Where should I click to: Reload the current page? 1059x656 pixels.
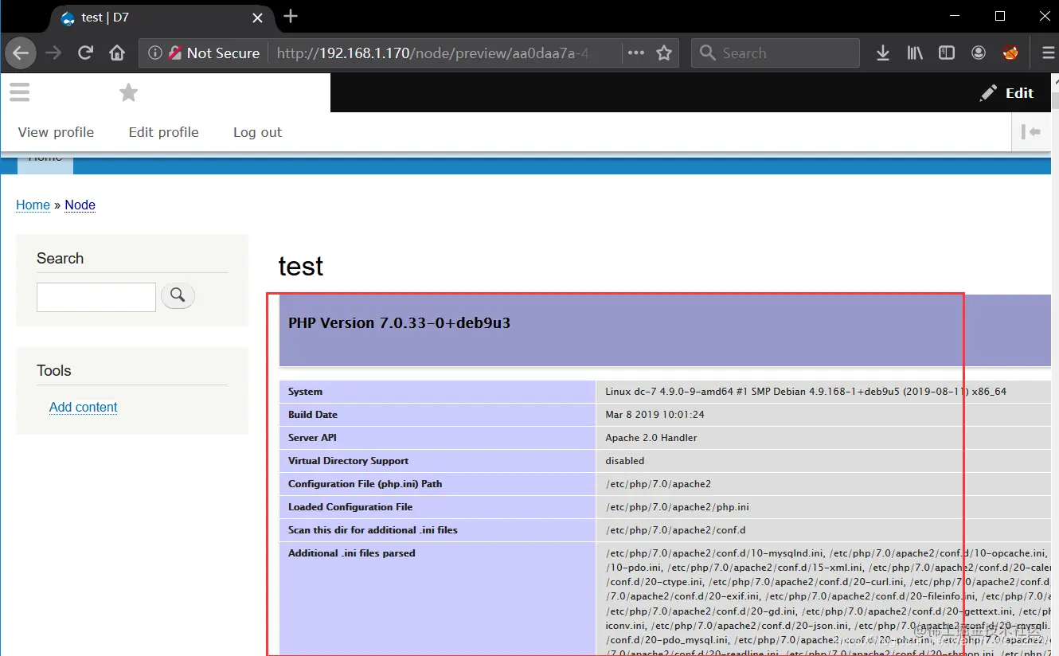tap(85, 53)
